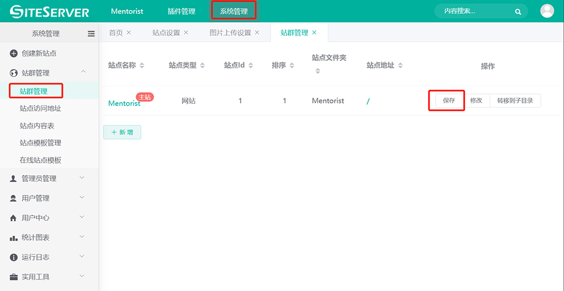564x291 pixels.
Task: Click the 创建新站点 plus icon
Action: click(14, 53)
